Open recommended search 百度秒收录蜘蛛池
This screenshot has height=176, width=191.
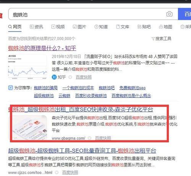click(x=91, y=96)
